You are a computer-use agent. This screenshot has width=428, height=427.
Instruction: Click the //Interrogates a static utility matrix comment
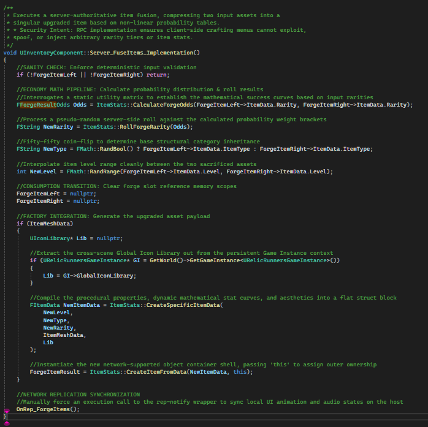click(194, 97)
